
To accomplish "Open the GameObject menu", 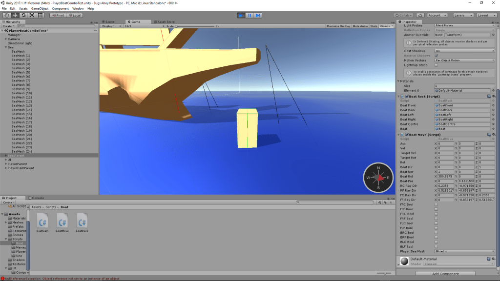I will pyautogui.click(x=40, y=8).
